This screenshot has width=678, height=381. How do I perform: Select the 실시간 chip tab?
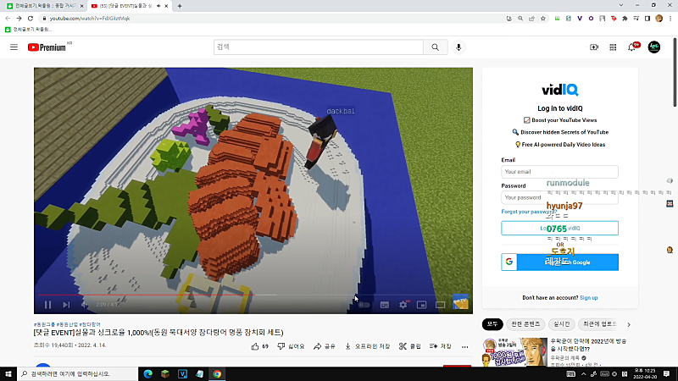[561, 324]
